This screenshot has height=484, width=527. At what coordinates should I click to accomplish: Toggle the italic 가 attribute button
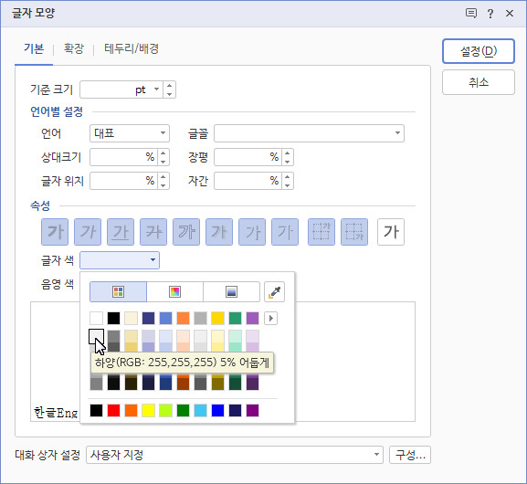point(88,232)
